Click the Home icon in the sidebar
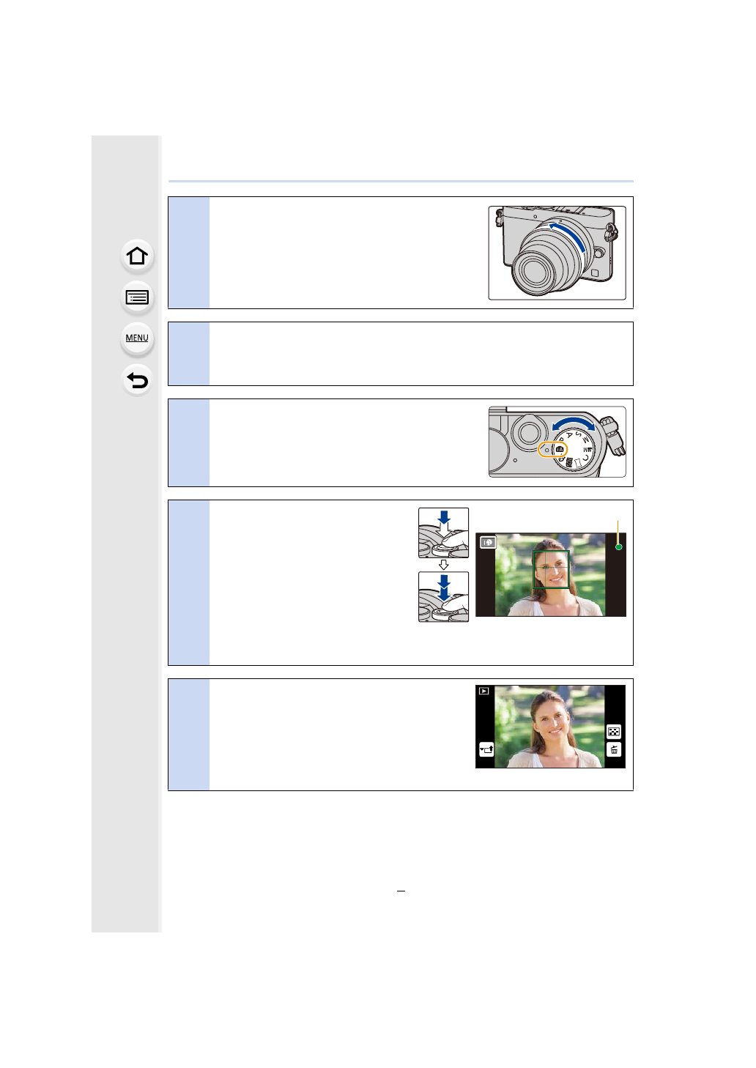Image resolution: width=756 pixels, height=1068 pixels. 137,256
